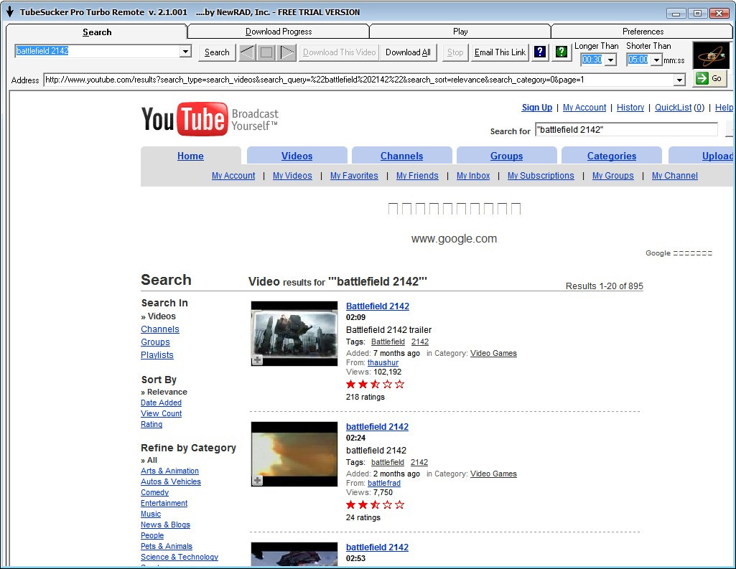Open the Longer Than duration dropdown
The height and width of the screenshot is (569, 736).
pos(610,60)
